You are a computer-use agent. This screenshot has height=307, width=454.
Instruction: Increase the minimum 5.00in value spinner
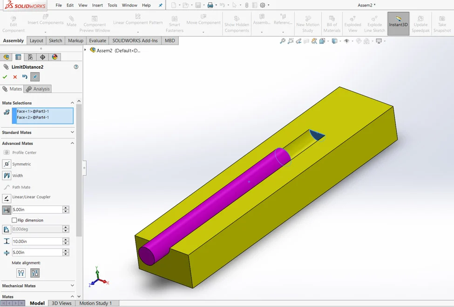point(66,251)
